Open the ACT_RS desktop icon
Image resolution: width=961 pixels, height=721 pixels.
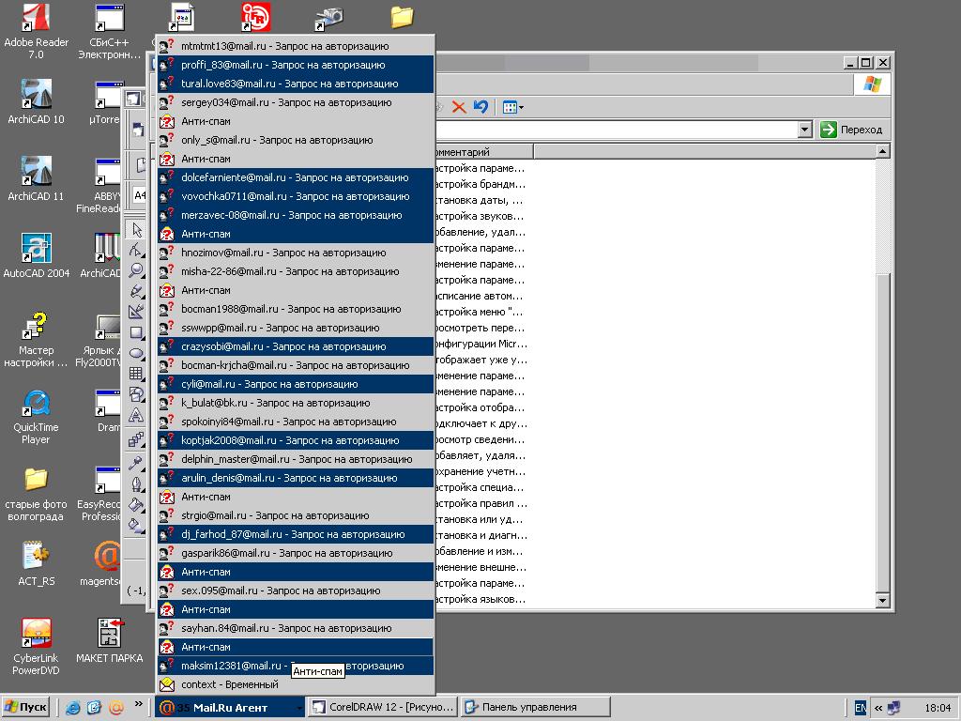[37, 564]
